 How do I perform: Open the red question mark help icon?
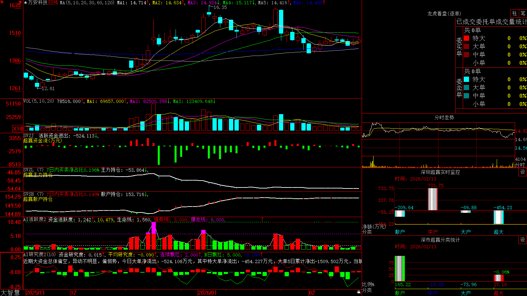(20, 2)
